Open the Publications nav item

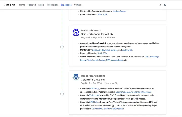pos(53,5)
